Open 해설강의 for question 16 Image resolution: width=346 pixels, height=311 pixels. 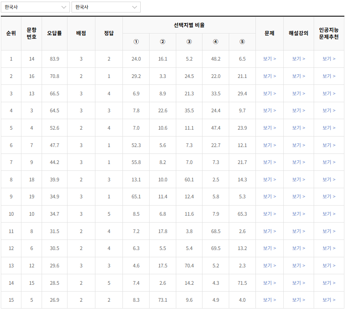tap(299, 76)
